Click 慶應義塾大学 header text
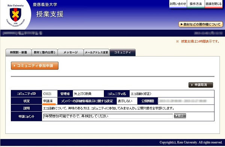The image size is (225, 147). 45,5
